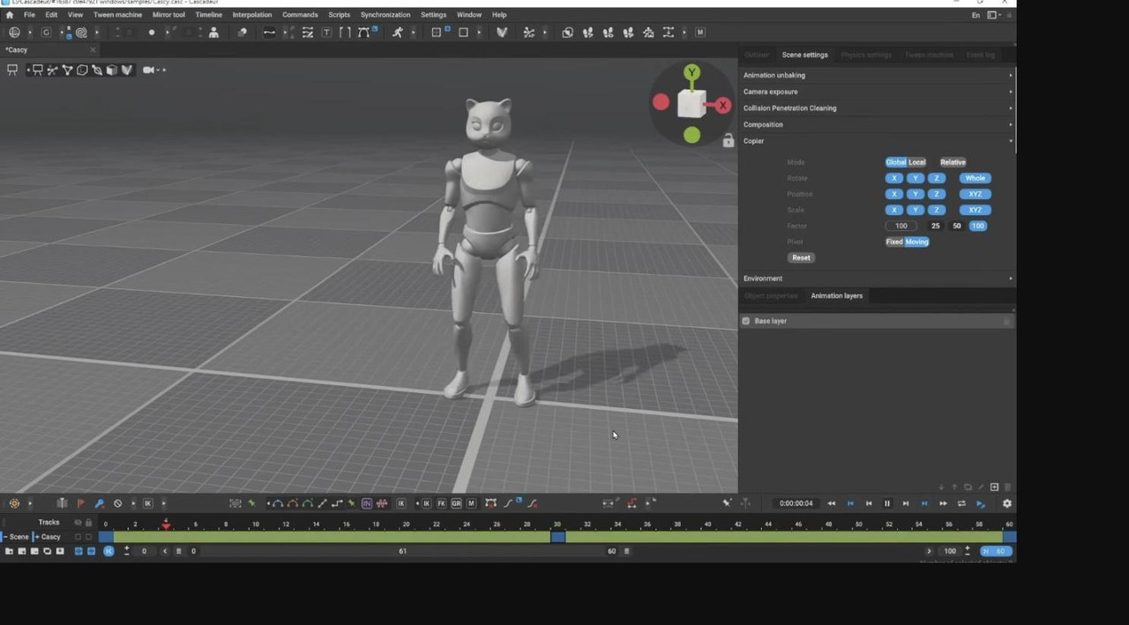Select Local copier mode

(x=917, y=162)
